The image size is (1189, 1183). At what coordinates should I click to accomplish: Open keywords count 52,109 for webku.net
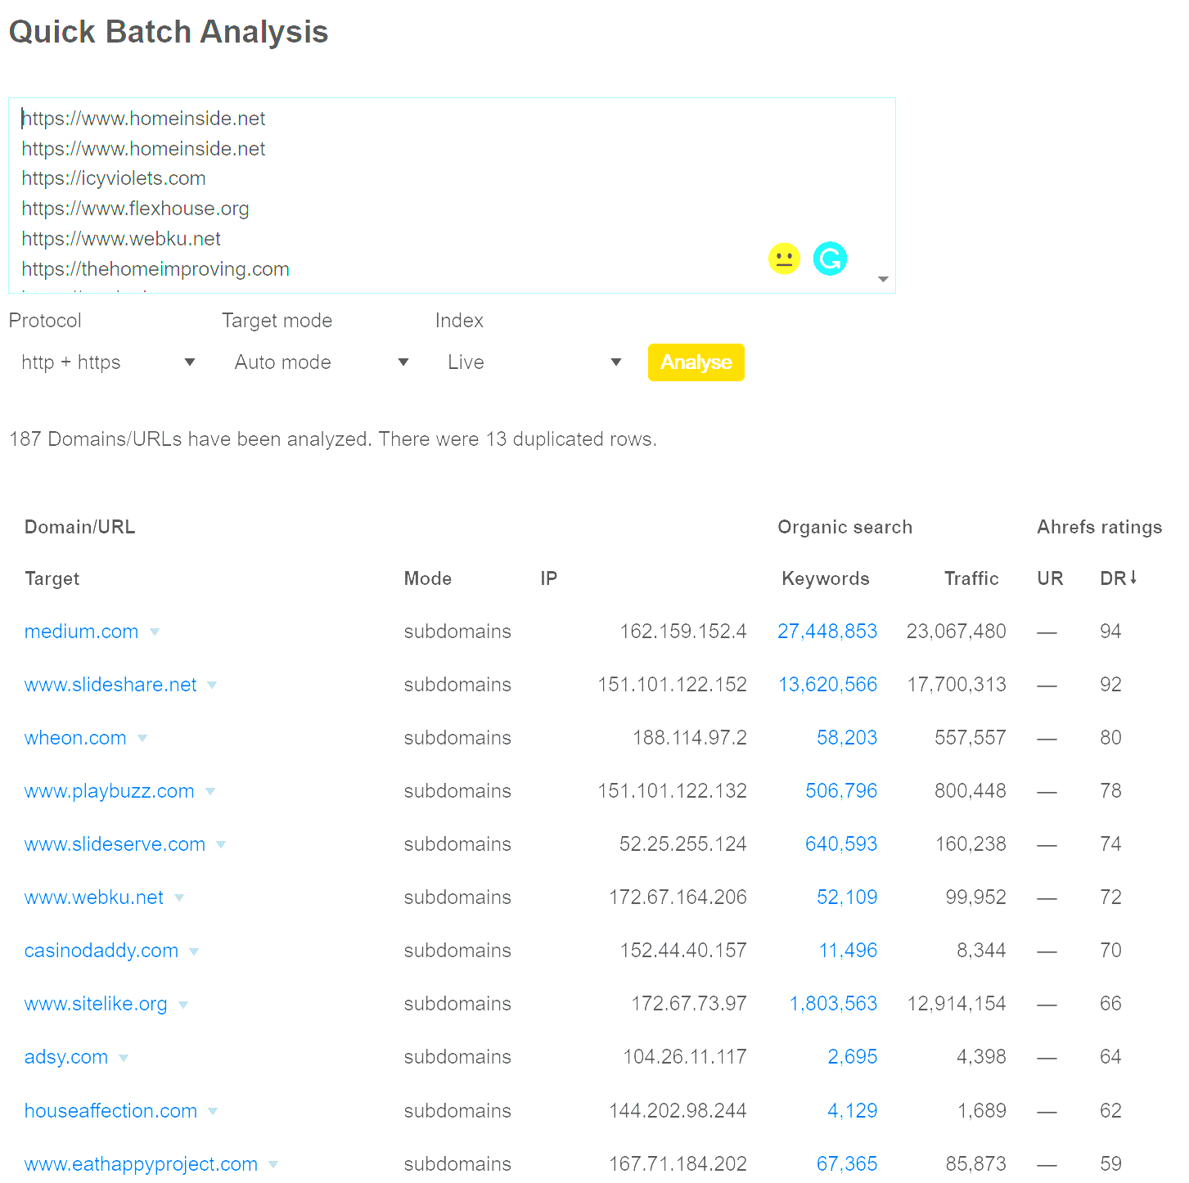(847, 897)
